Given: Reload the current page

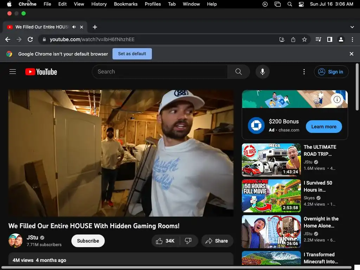Looking at the screenshot, I should 30,39.
